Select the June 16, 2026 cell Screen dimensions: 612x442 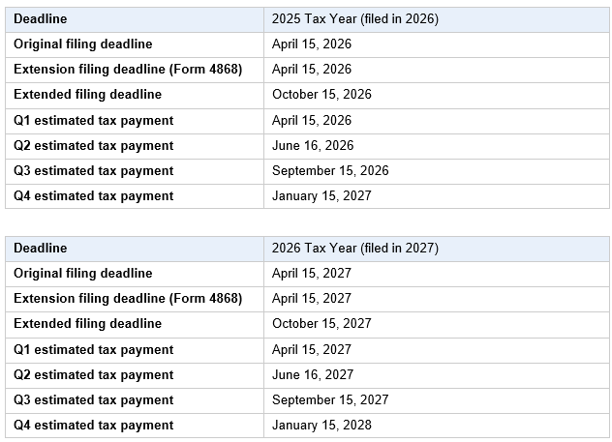click(313, 146)
